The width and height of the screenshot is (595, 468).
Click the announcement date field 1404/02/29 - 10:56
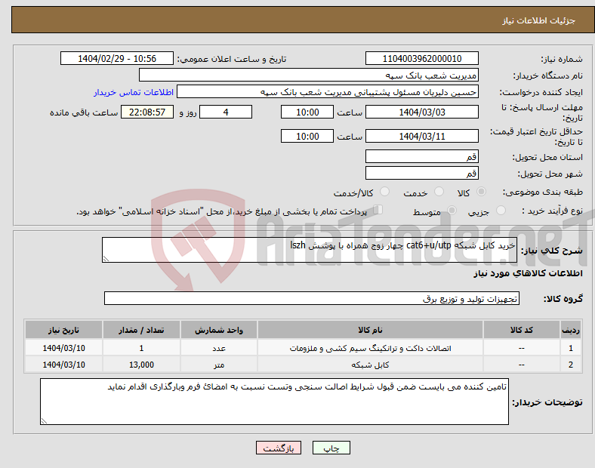click(117, 58)
